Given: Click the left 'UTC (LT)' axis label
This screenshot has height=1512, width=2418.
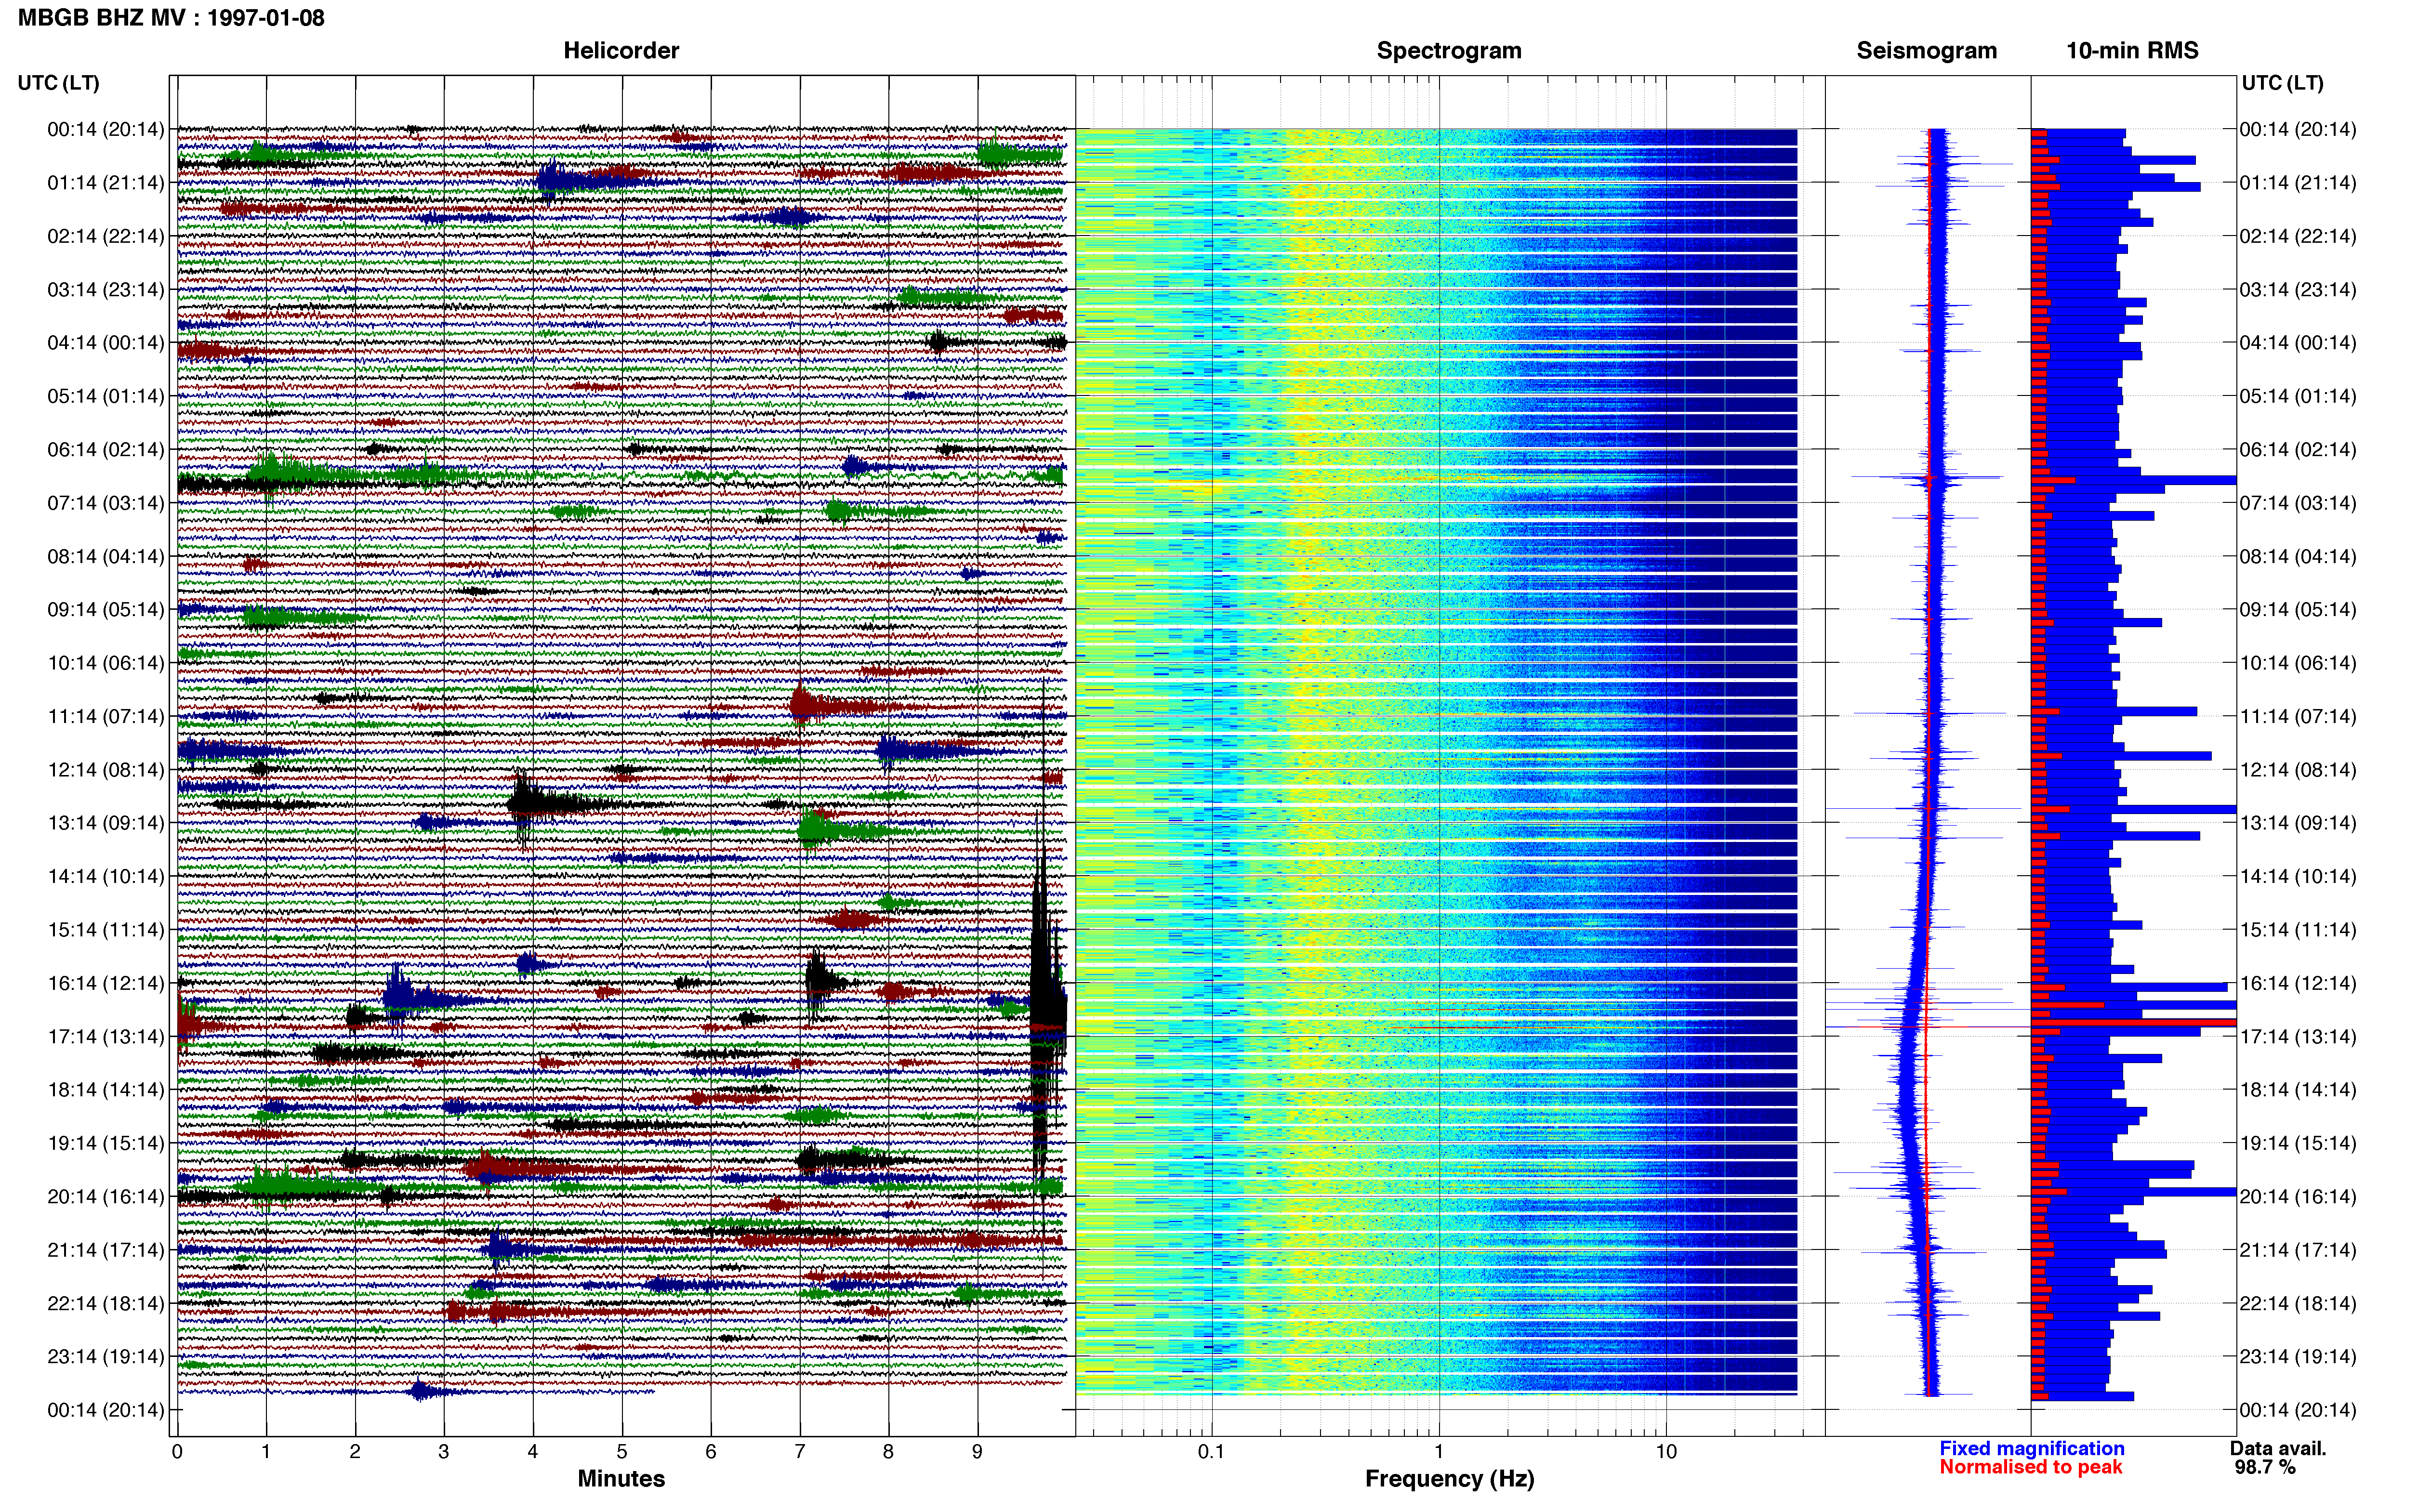Looking at the screenshot, I should [59, 83].
